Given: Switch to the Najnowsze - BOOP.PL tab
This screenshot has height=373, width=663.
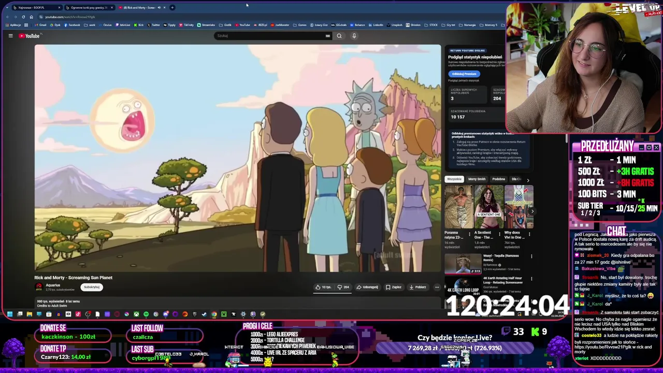Looking at the screenshot, I should pos(37,8).
